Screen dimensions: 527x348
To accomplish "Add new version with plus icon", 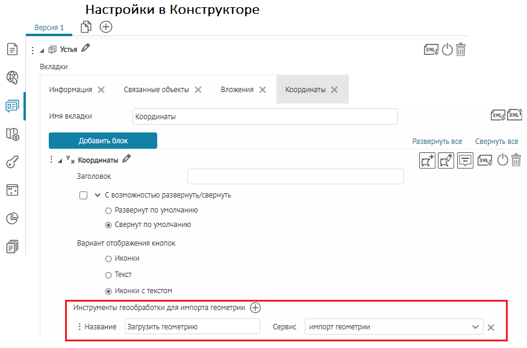I will [x=106, y=26].
